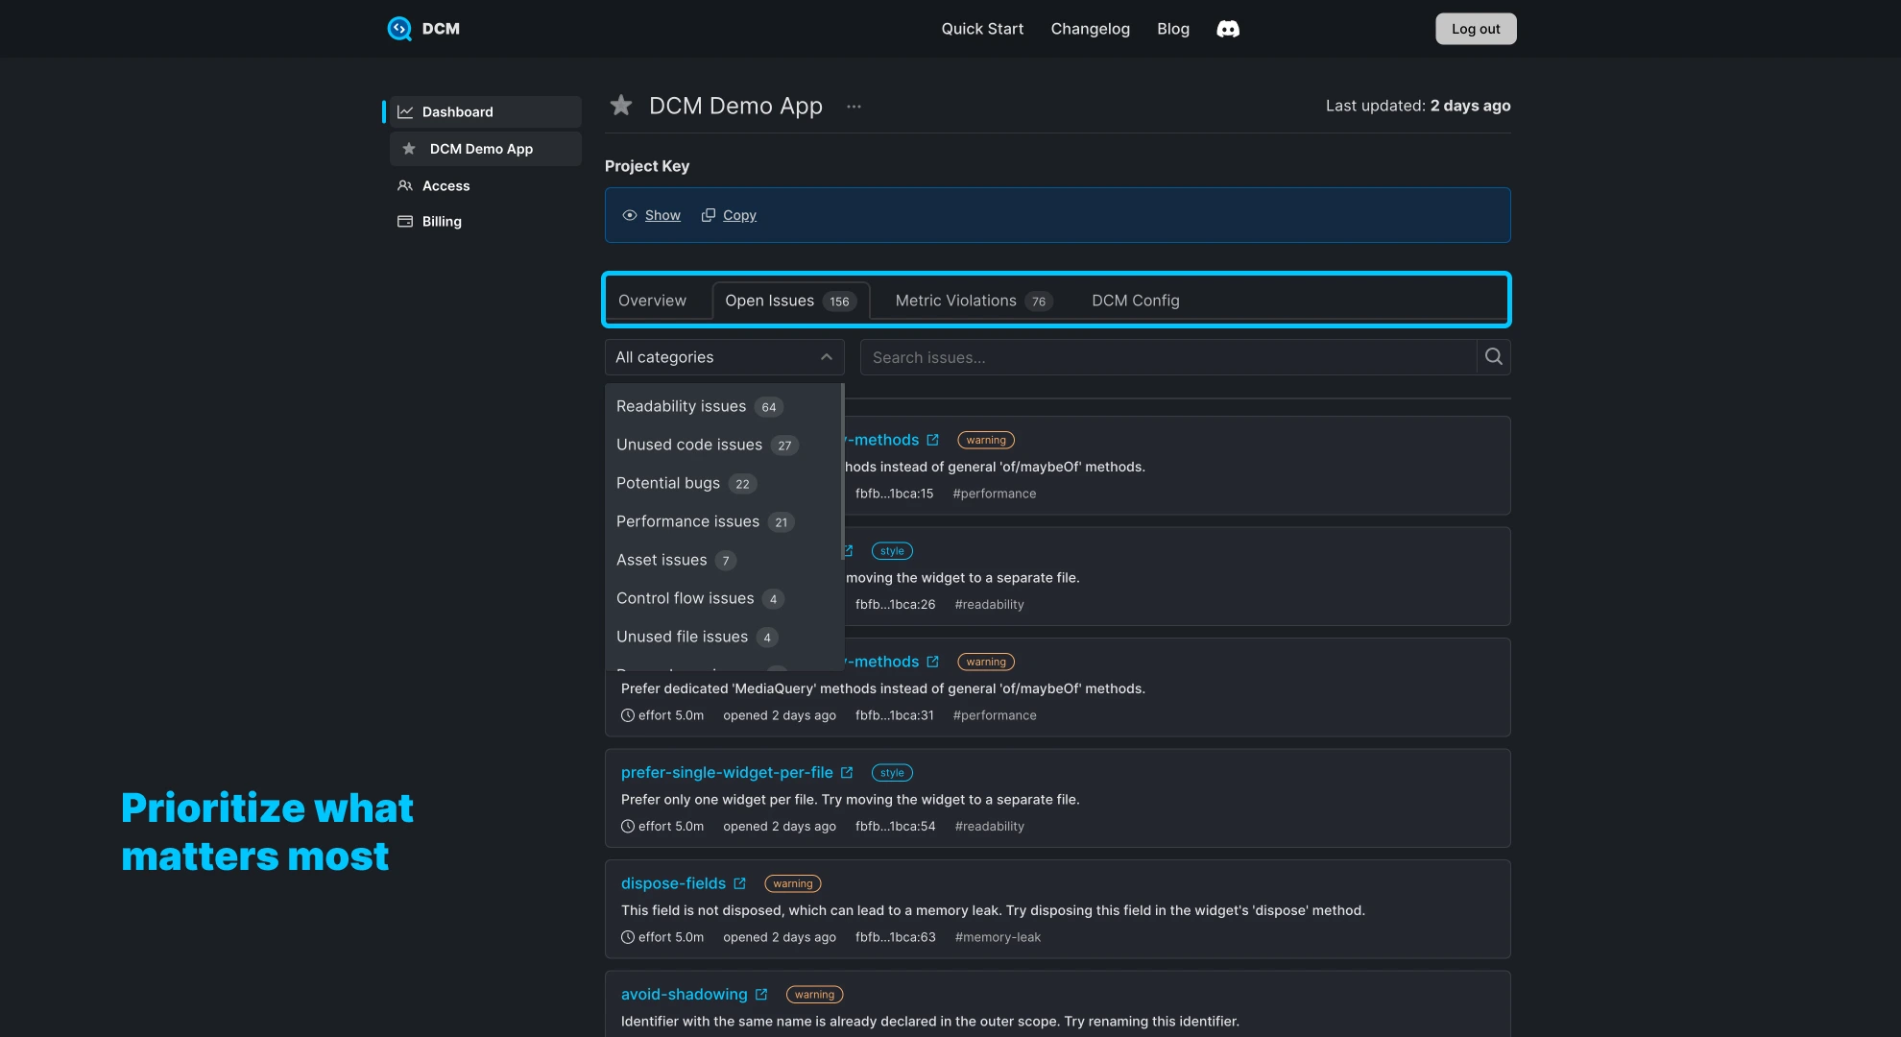This screenshot has width=1901, height=1037.
Task: Open the prefer-single-widget-per-file rule link
Action: [727, 773]
